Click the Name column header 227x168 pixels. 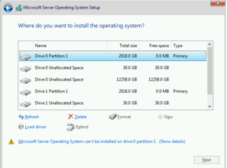click(70, 46)
